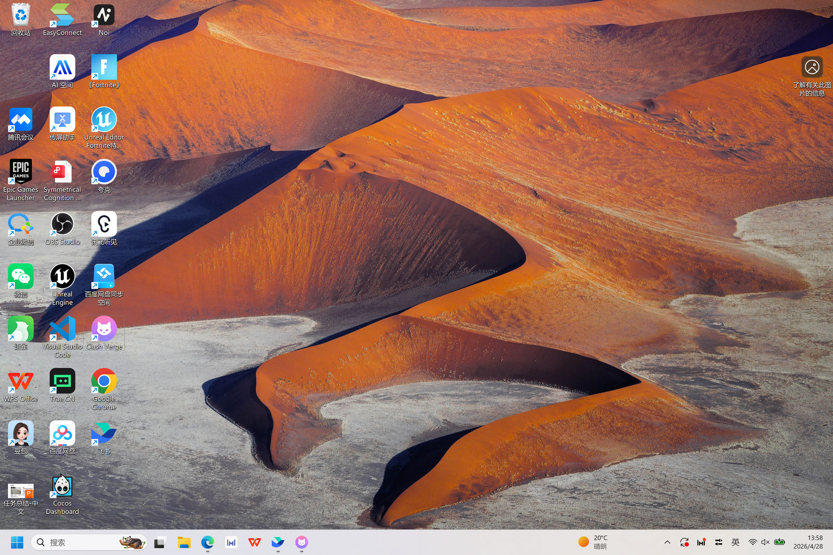Open File Explorer from the taskbar

pyautogui.click(x=184, y=542)
